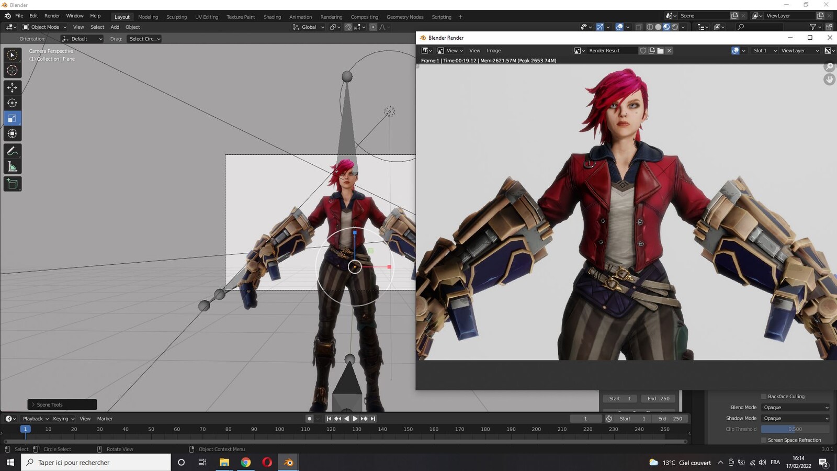Image resolution: width=837 pixels, height=471 pixels.
Task: Switch to material preview shading
Action: (666, 27)
